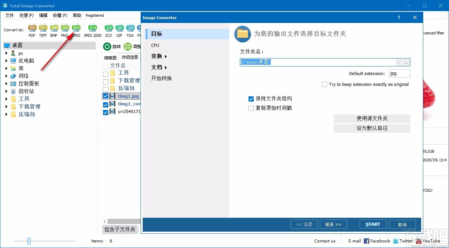Image resolution: width=449 pixels, height=248 pixels.
Task: Select 桌面 desktop root in folder tree
Action: (49, 46)
